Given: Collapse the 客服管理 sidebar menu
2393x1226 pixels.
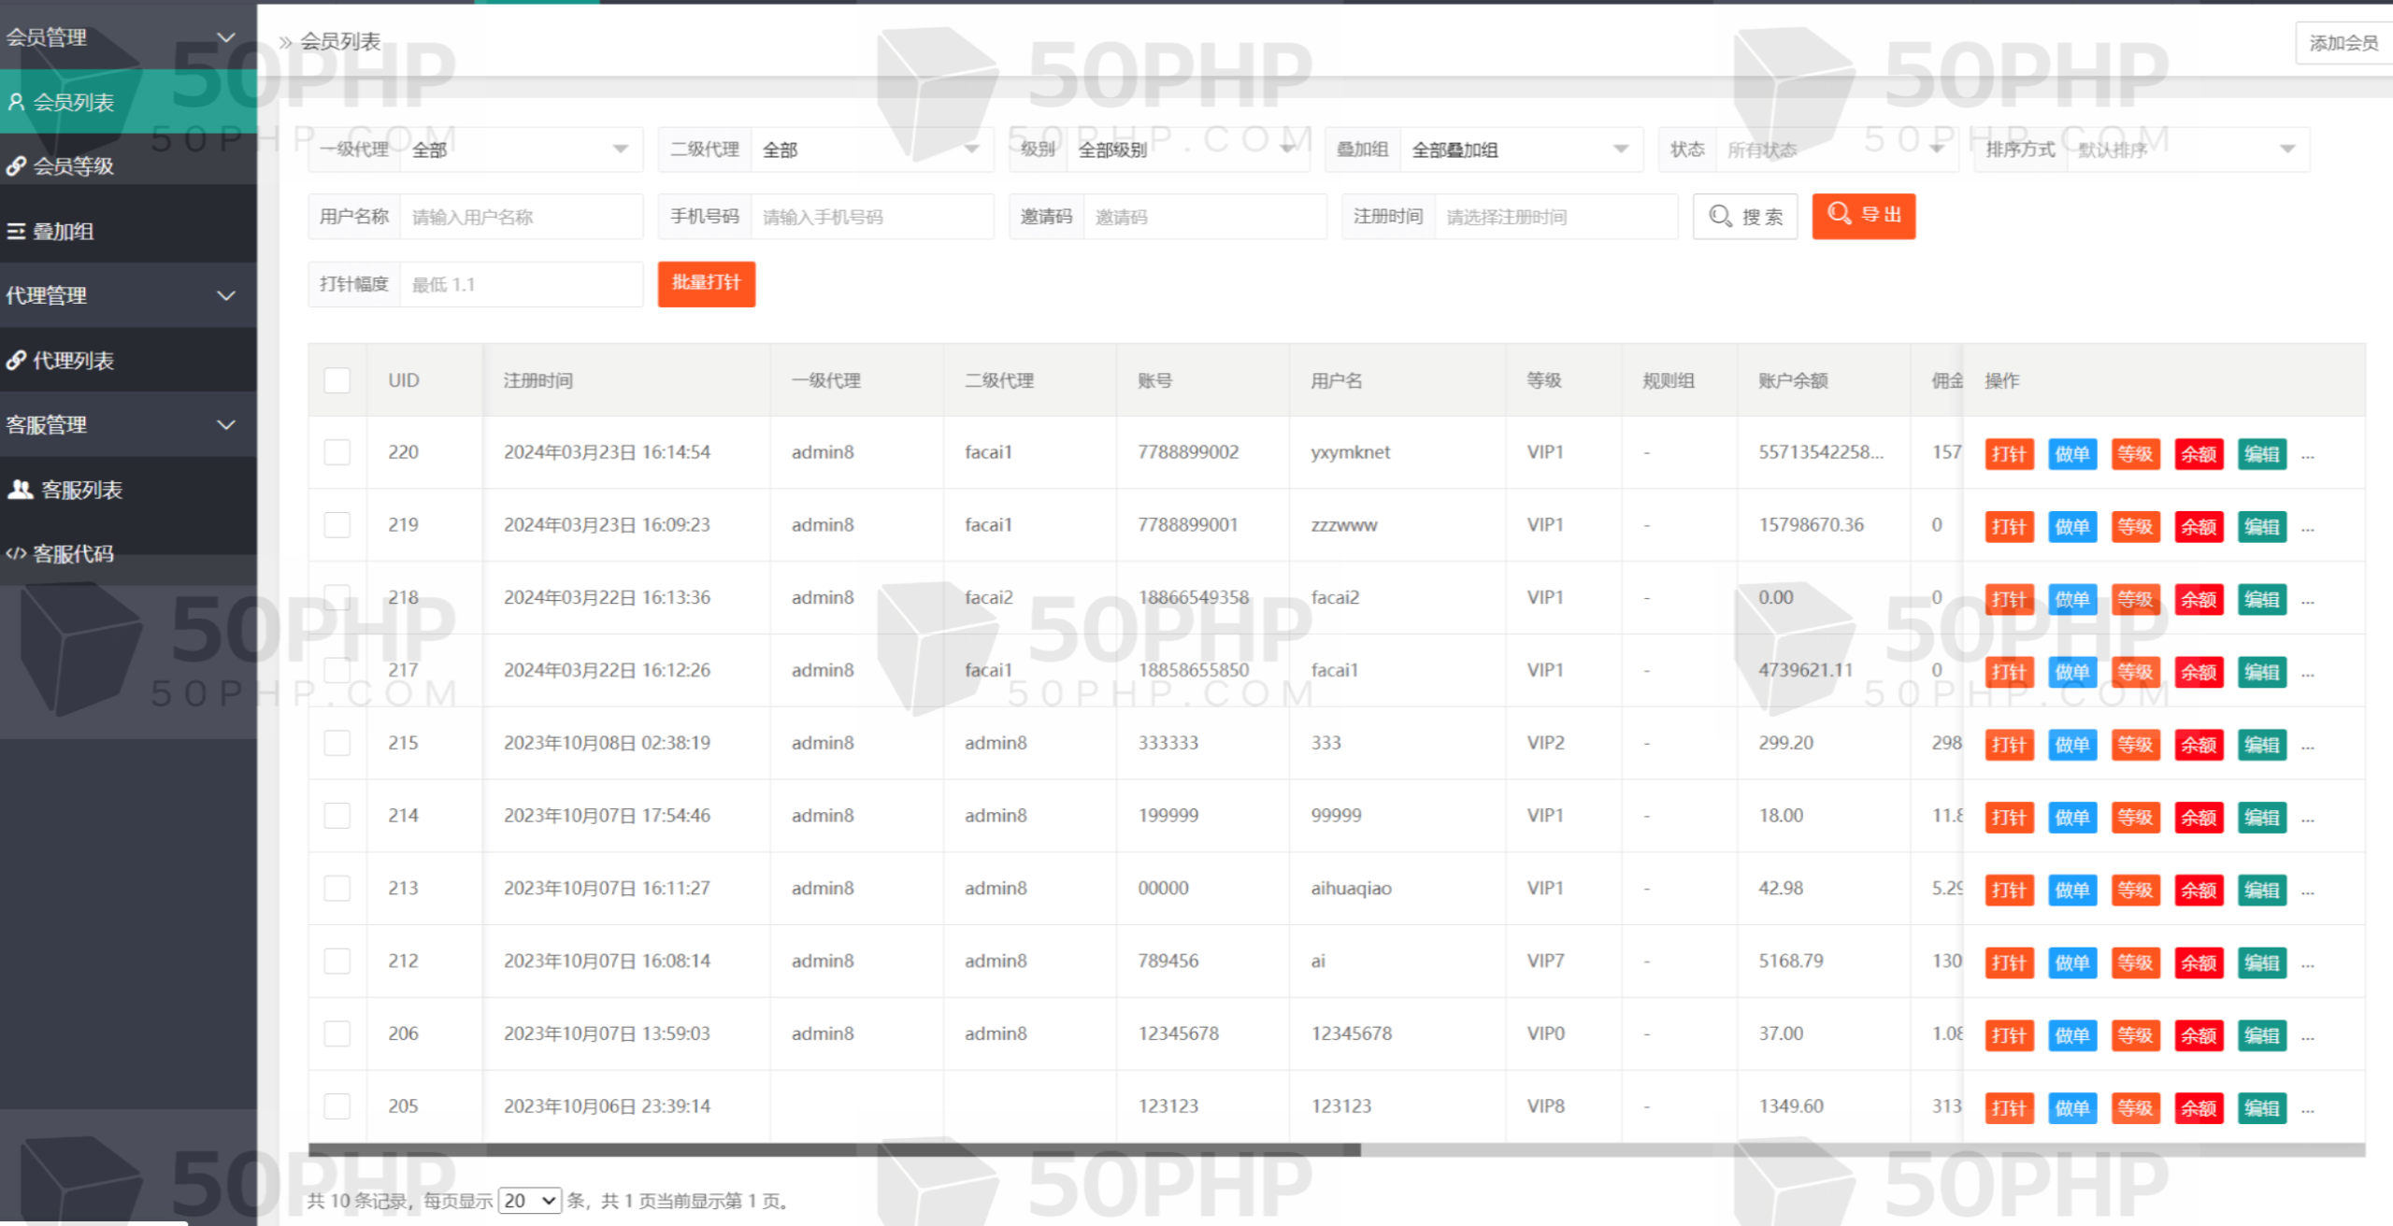Looking at the screenshot, I should click(225, 424).
